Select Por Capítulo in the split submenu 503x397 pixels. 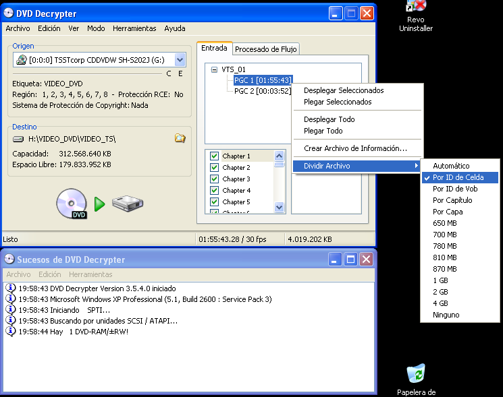click(x=452, y=200)
